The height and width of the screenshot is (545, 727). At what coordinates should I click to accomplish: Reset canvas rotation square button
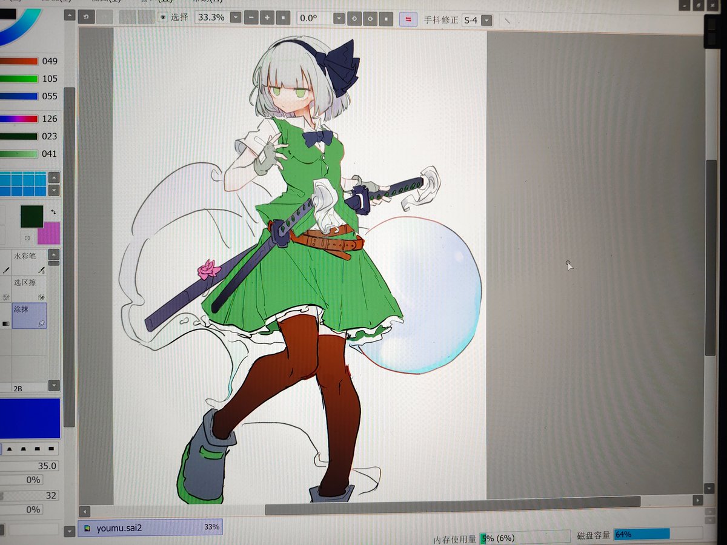pos(387,19)
